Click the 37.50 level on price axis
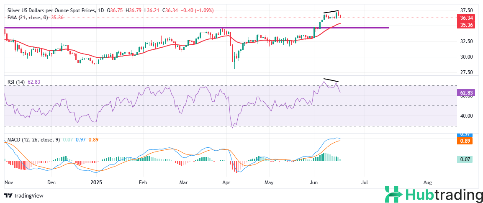The image size is (483, 203). pos(464,10)
